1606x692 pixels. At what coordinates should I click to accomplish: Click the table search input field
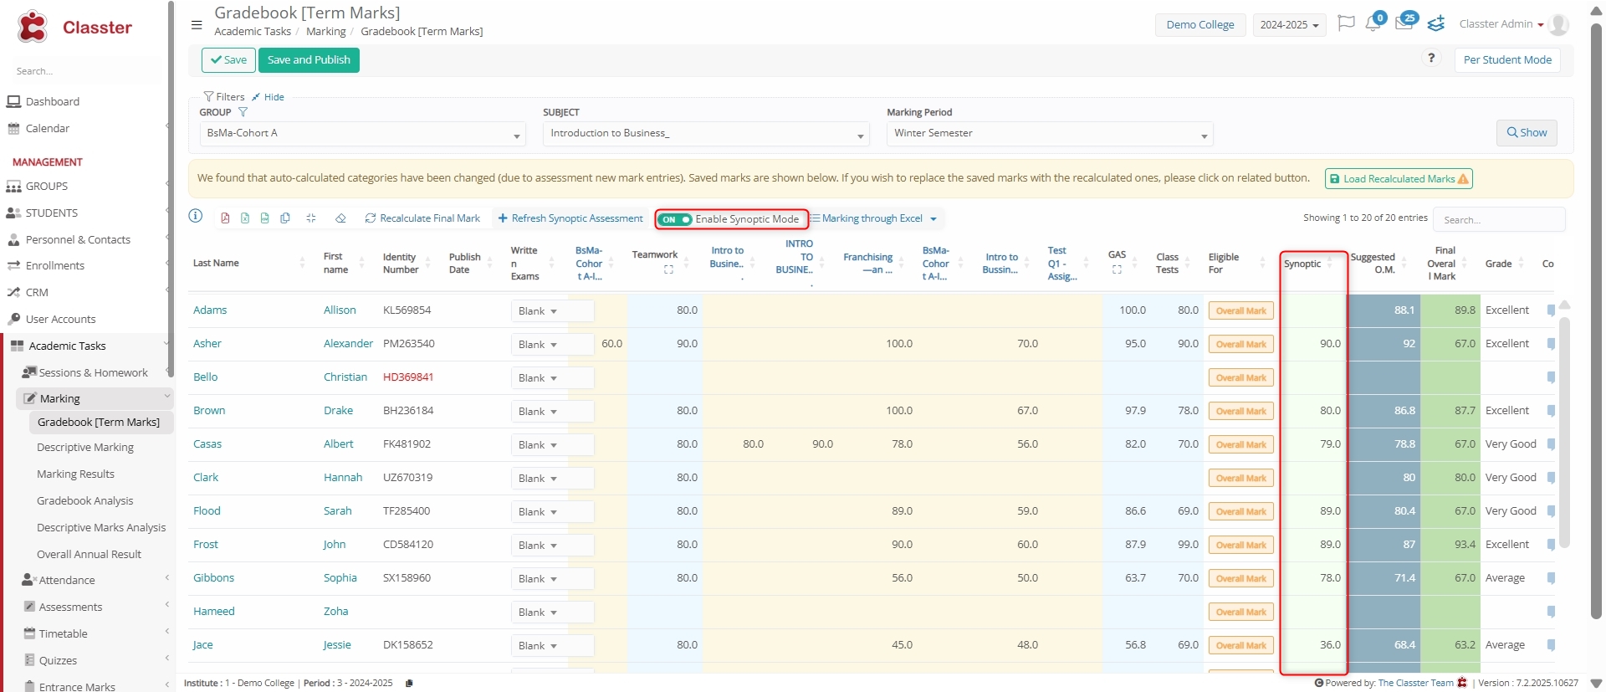(x=1499, y=219)
